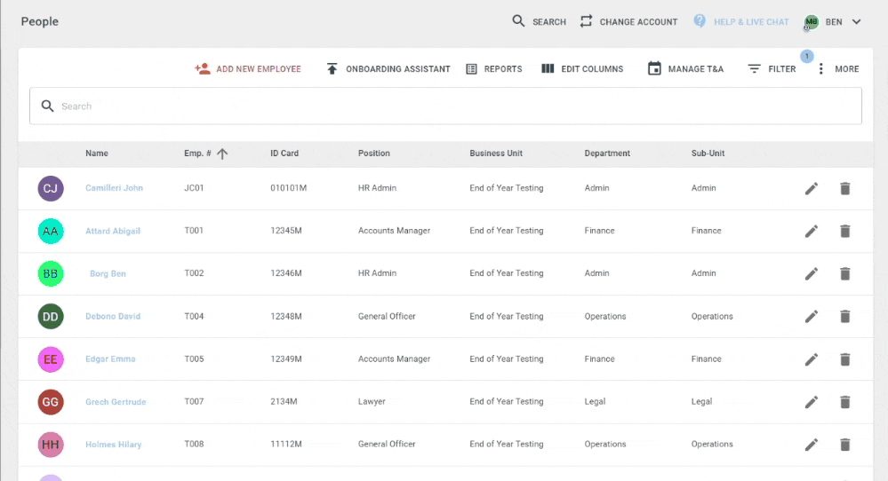
Task: Delete Borg Ben via trash icon
Action: coord(845,273)
